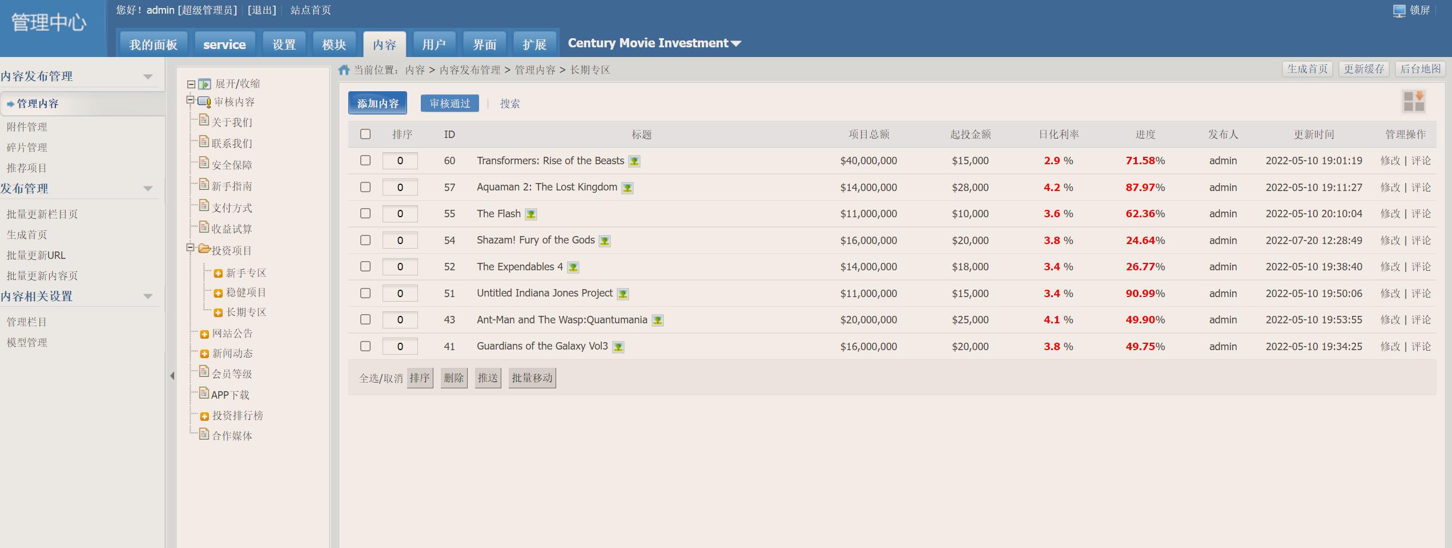Check the box for Transformers: Rise of the Beasts
The width and height of the screenshot is (1452, 548).
365,160
